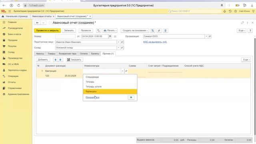Open Склад section in sidebar
Image resolution: width=256 pixels, height=144 pixels.
[x=11, y=52]
